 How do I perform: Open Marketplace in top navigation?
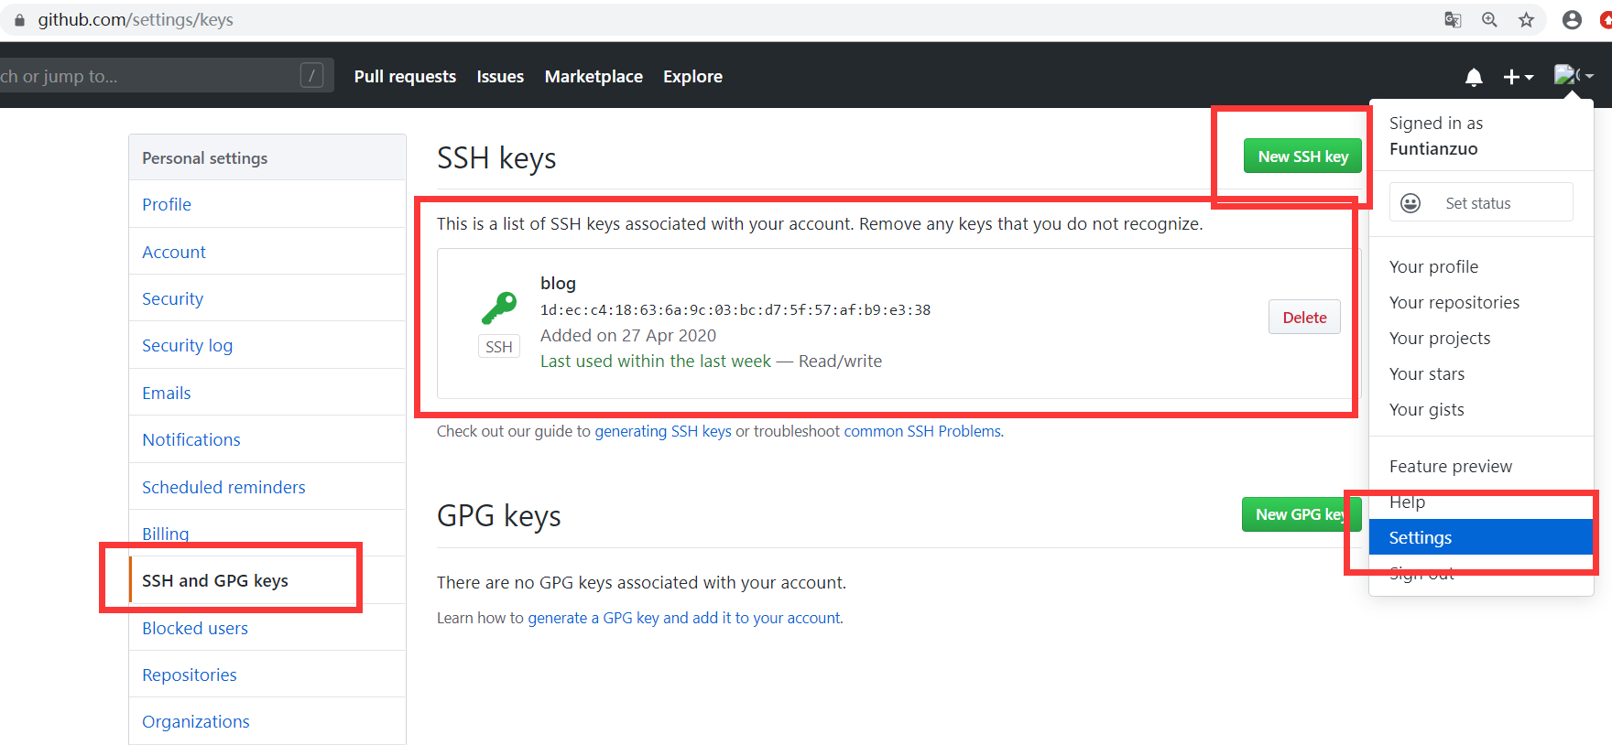[x=594, y=77]
